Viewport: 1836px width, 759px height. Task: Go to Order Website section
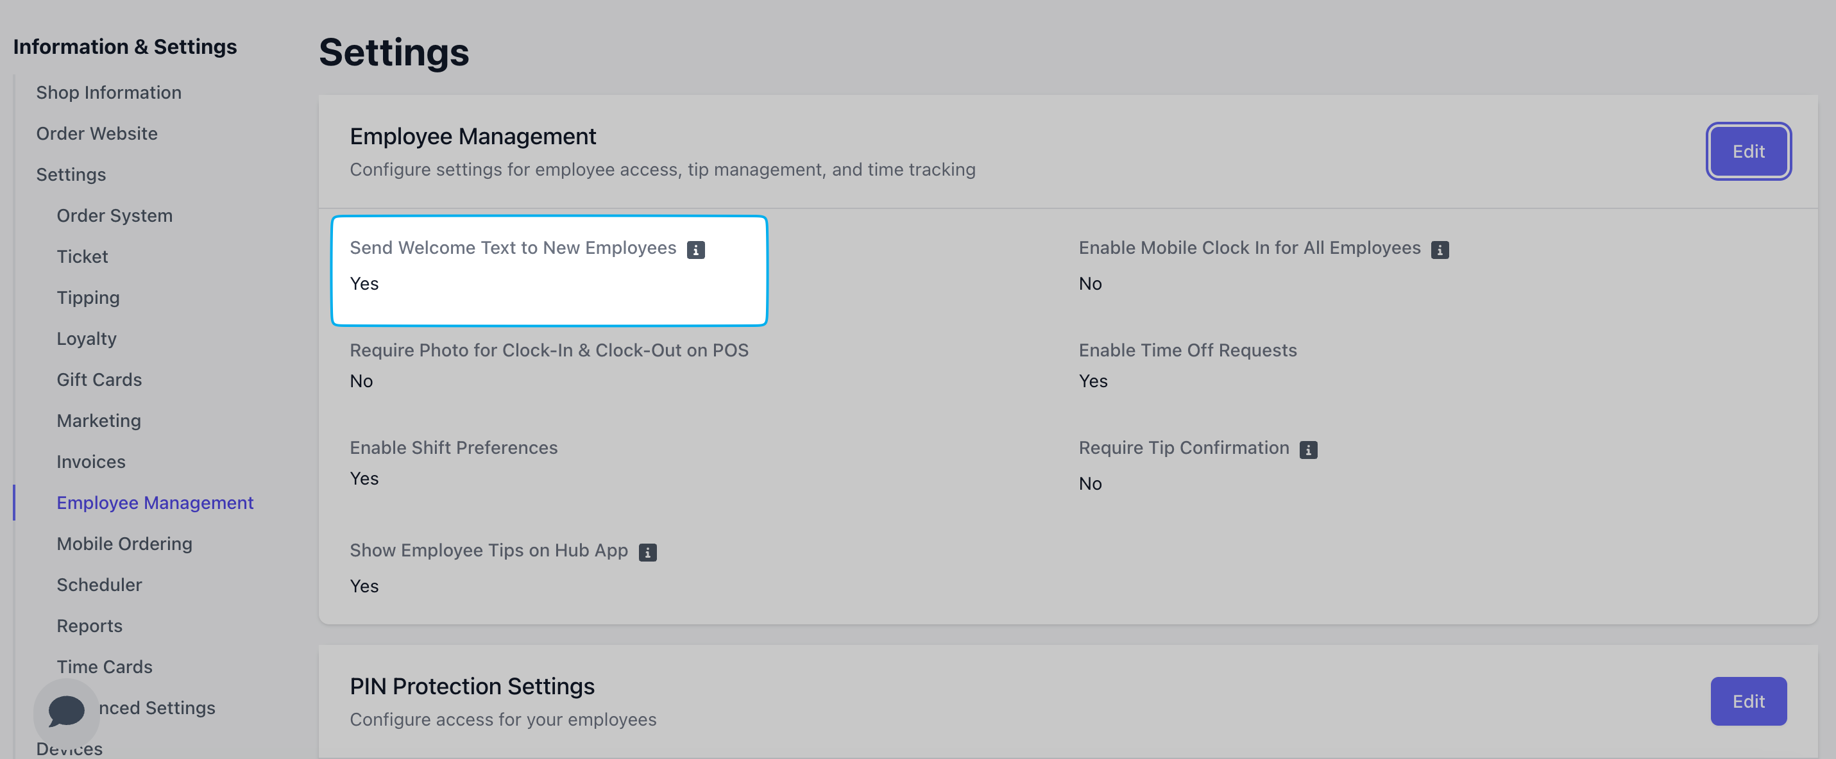pos(97,133)
